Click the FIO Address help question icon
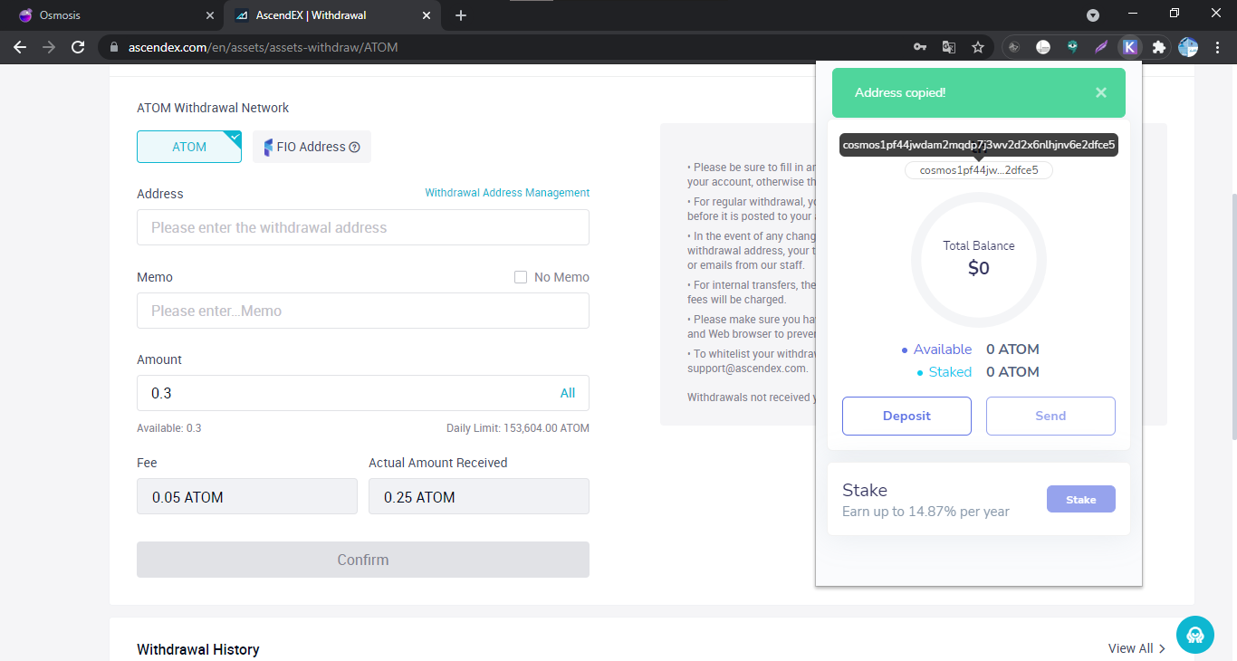 pyautogui.click(x=355, y=148)
